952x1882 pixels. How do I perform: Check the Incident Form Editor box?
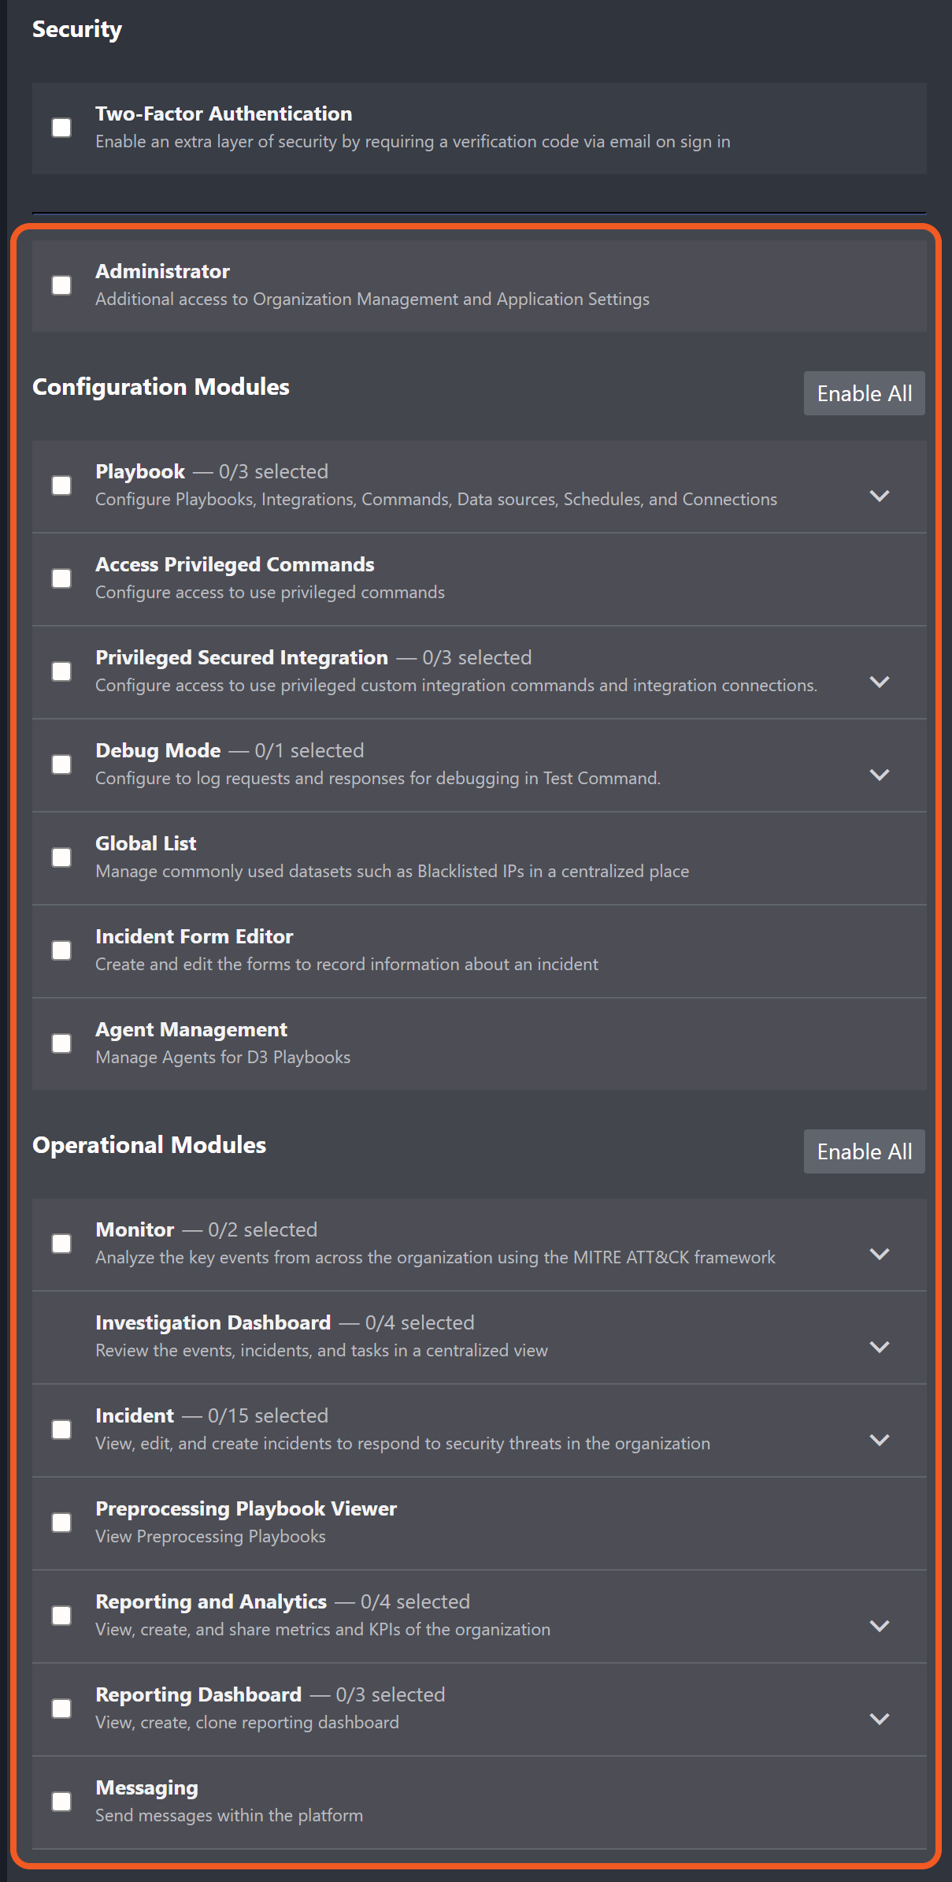point(61,950)
